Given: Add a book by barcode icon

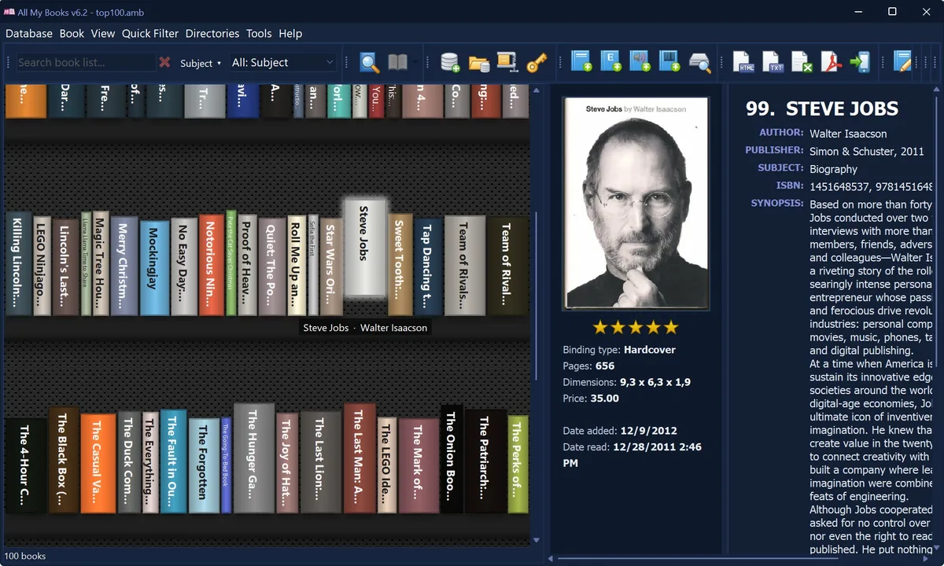Looking at the screenshot, I should pos(669,62).
